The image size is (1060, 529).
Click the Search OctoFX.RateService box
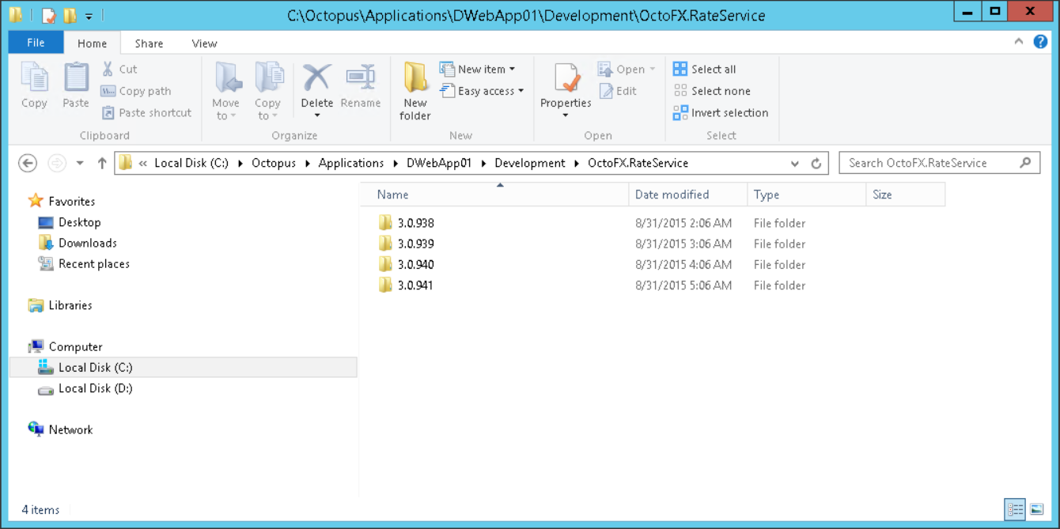929,164
